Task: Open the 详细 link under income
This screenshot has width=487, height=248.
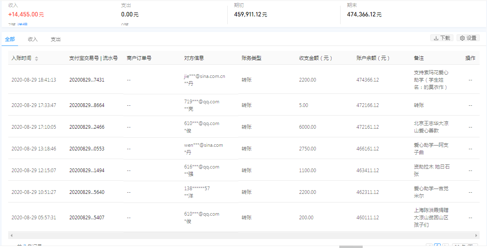Action: pyautogui.click(x=23, y=25)
